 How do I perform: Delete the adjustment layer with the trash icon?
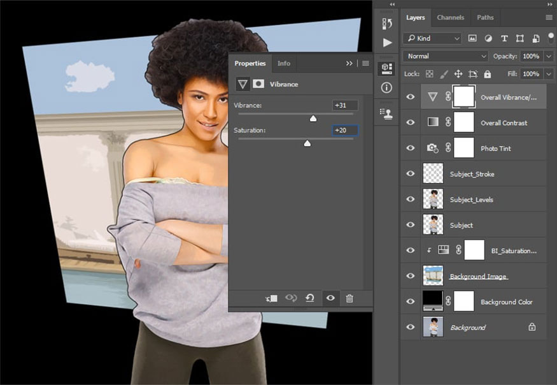click(349, 298)
